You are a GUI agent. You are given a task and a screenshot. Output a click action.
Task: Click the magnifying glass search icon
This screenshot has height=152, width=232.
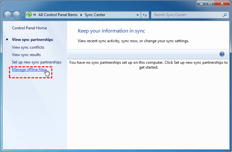point(225,15)
